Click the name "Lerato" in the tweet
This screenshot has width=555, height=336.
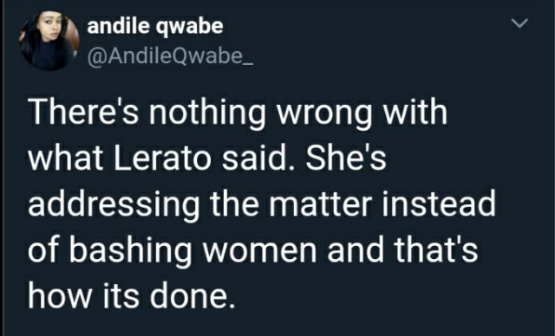[162, 158]
